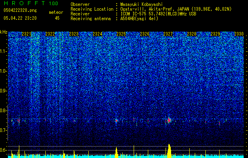Image resolution: width=248 pixels, height=158 pixels.
Task: Click the HROFFT 1.0.0 title text
Action: (x=31, y=3)
